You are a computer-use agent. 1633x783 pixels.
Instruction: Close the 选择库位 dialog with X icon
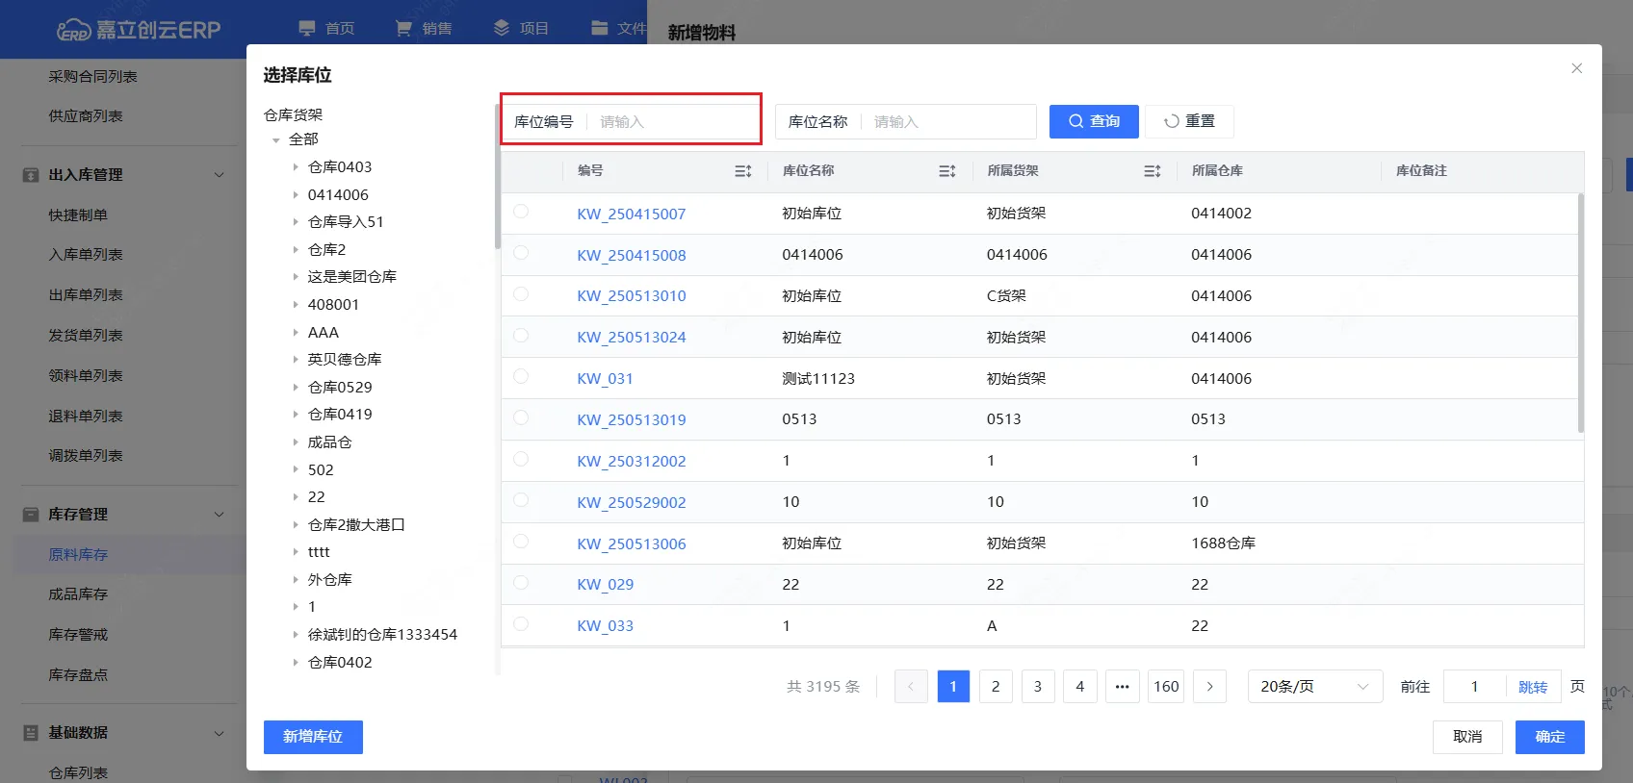(x=1576, y=68)
